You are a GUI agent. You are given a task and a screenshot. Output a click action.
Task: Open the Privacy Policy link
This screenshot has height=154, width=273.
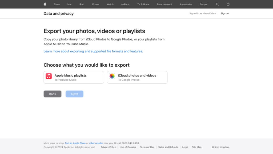tap(108, 147)
